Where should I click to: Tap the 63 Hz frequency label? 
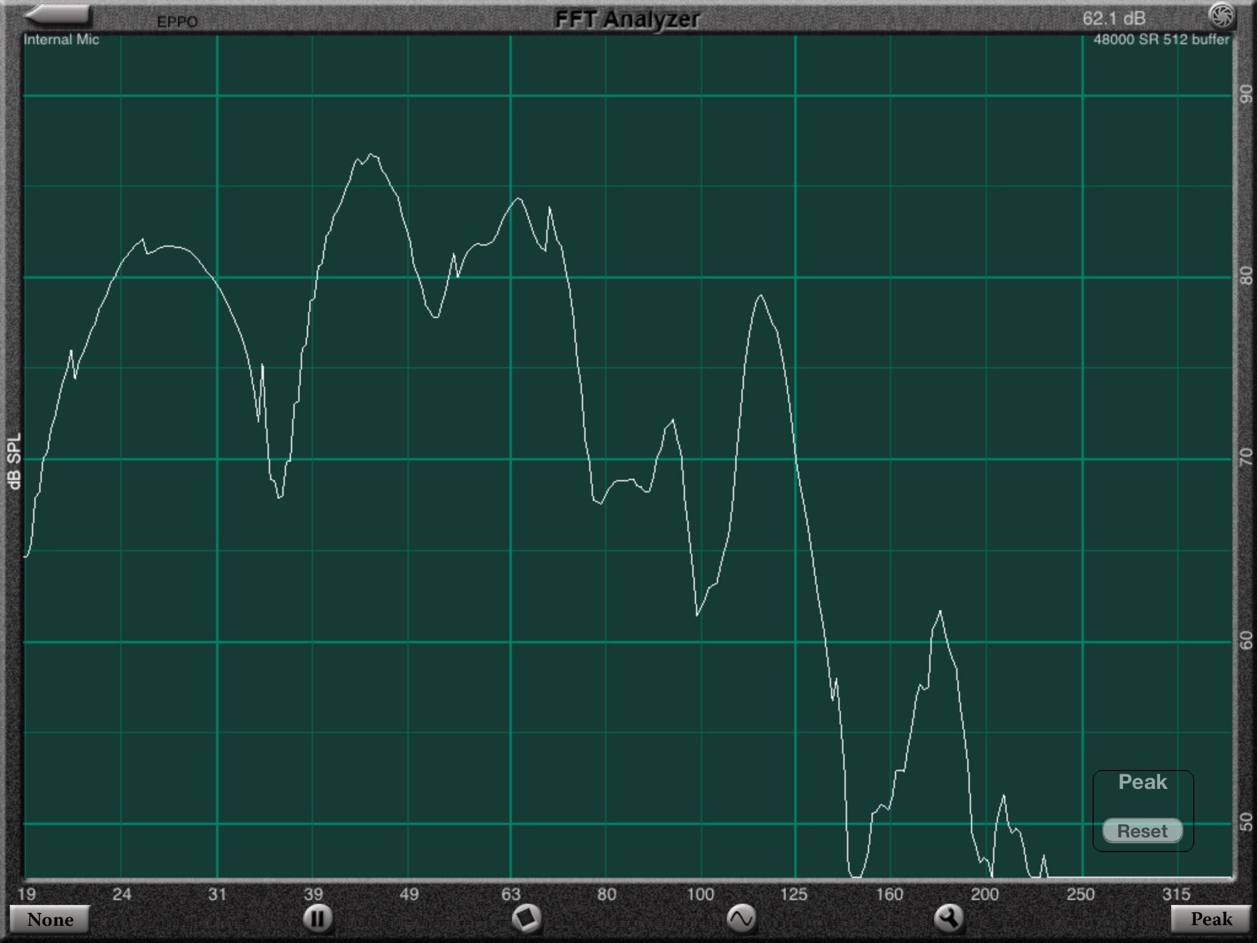pyautogui.click(x=511, y=894)
